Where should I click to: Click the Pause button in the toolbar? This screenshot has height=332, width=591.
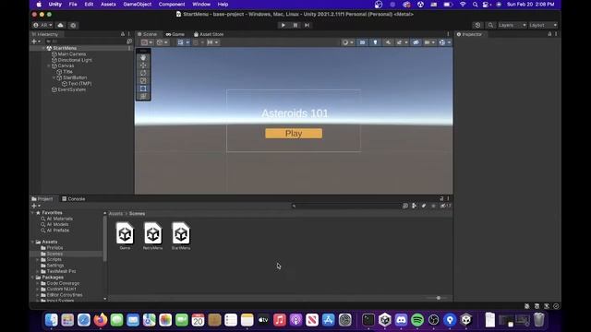[x=295, y=25]
